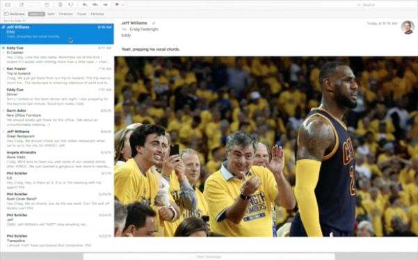Open Phil Schiller 'Rush Cover Band?' message
The height and width of the screenshot is (260, 418).
tap(57, 202)
